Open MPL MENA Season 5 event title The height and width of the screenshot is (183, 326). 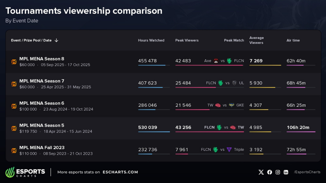coord(42,125)
